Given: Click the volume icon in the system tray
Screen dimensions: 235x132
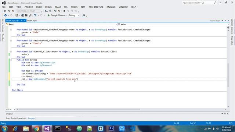Looking at the screenshot, I should point(217,129).
